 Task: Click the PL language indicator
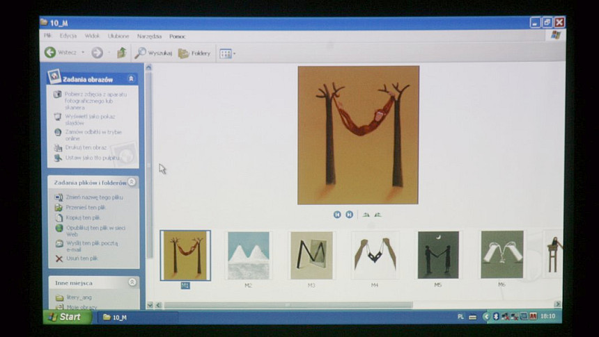[x=460, y=316]
